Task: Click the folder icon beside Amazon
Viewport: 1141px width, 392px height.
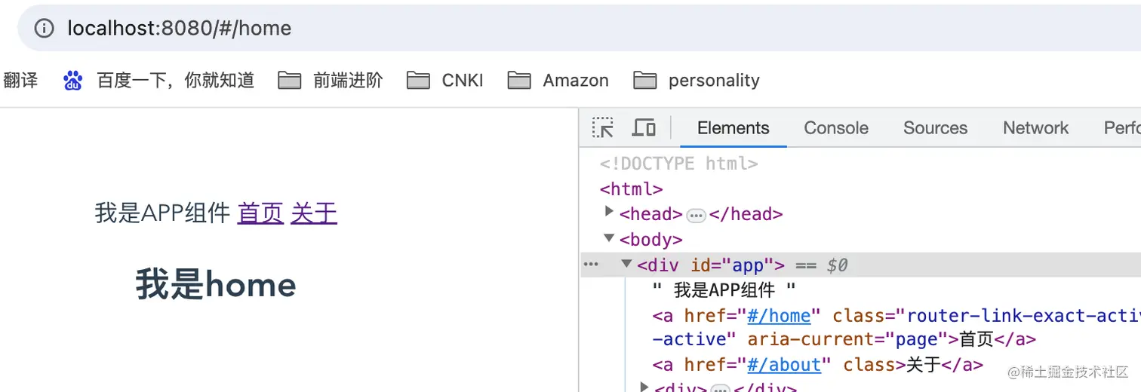Action: tap(518, 80)
